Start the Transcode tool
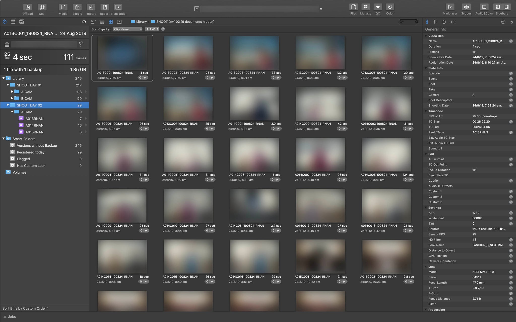 click(x=118, y=7)
